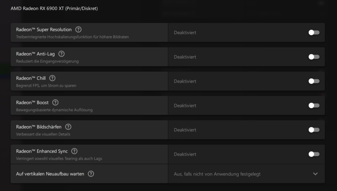Image resolution: width=337 pixels, height=191 pixels.
Task: Click the Radeon Enhanced Sync setting label
Action: point(42,151)
